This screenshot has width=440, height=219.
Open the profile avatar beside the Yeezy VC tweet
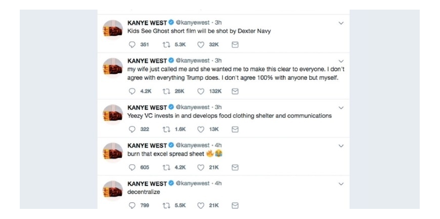[113, 114]
